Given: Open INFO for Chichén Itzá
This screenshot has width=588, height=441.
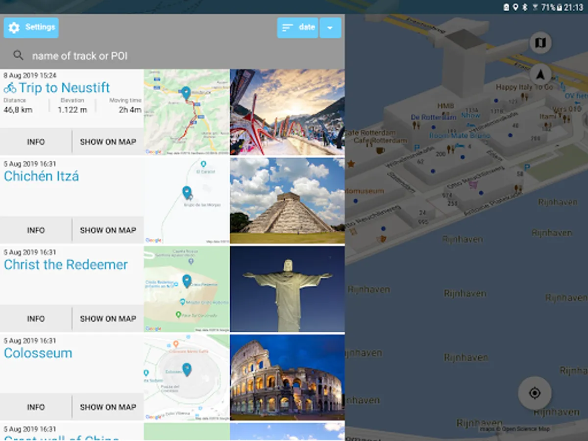Looking at the screenshot, I should 36,230.
